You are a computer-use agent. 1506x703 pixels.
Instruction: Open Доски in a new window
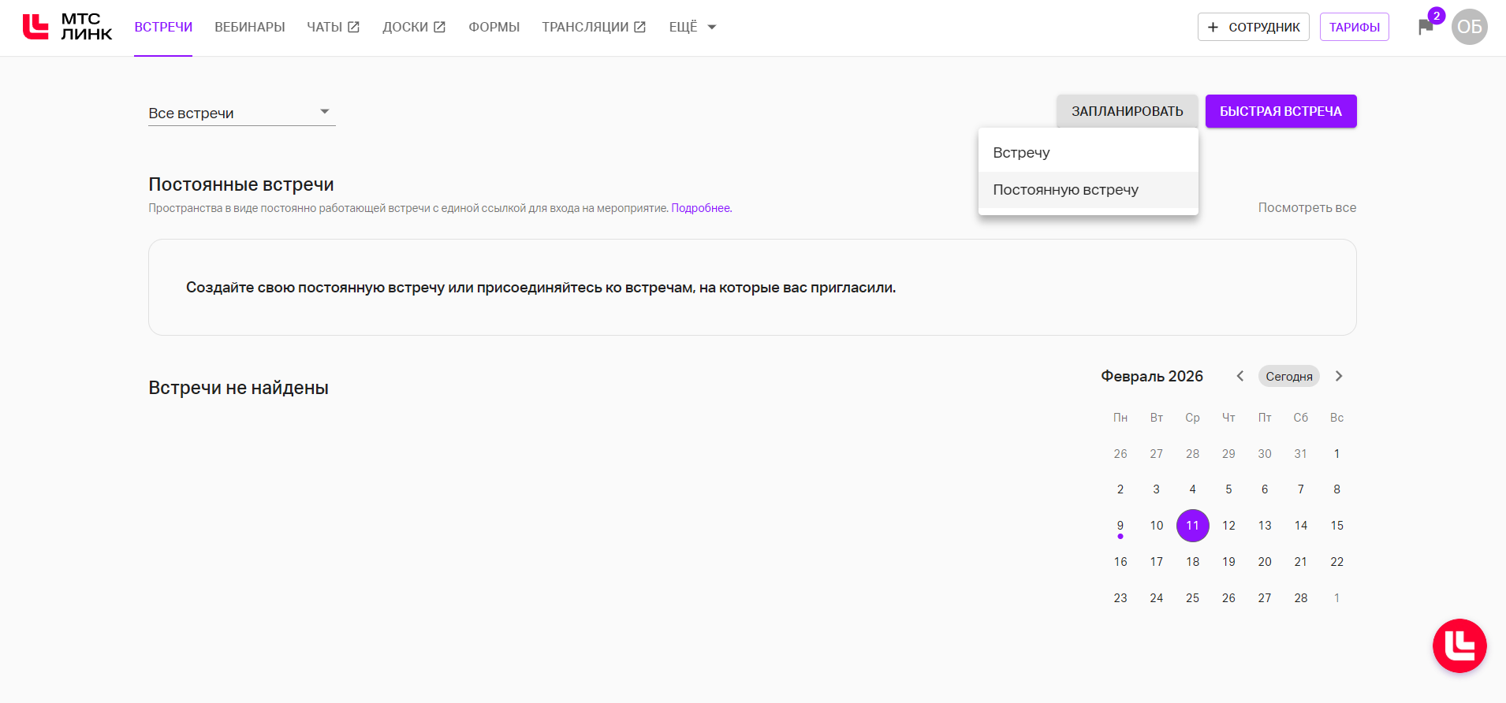click(413, 27)
